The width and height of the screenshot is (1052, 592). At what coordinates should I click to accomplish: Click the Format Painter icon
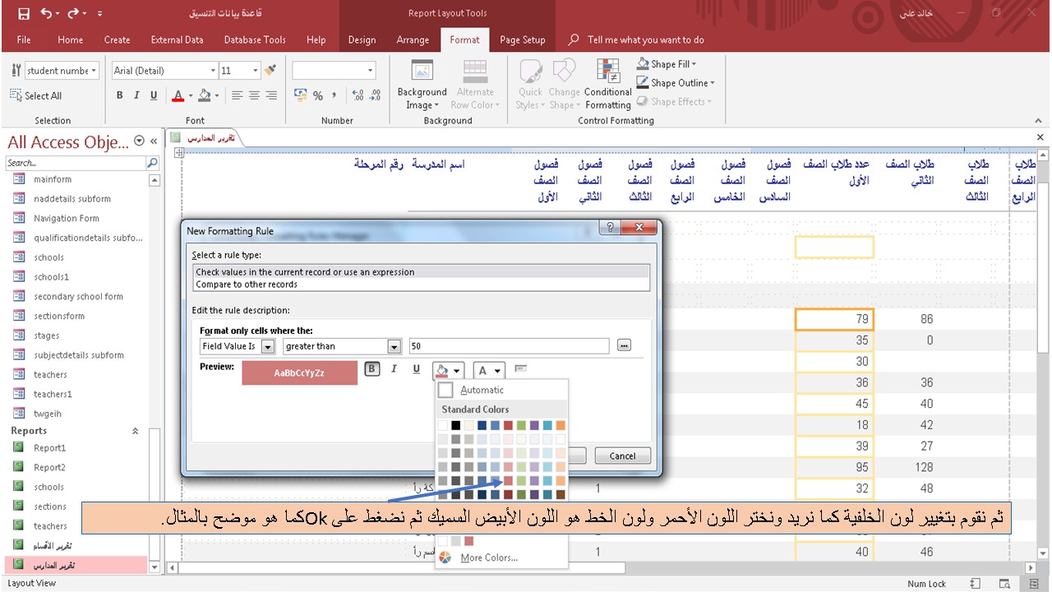click(x=268, y=71)
